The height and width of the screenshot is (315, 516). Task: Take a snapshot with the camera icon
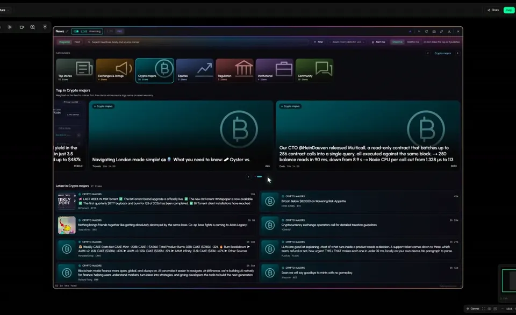(x=434, y=32)
